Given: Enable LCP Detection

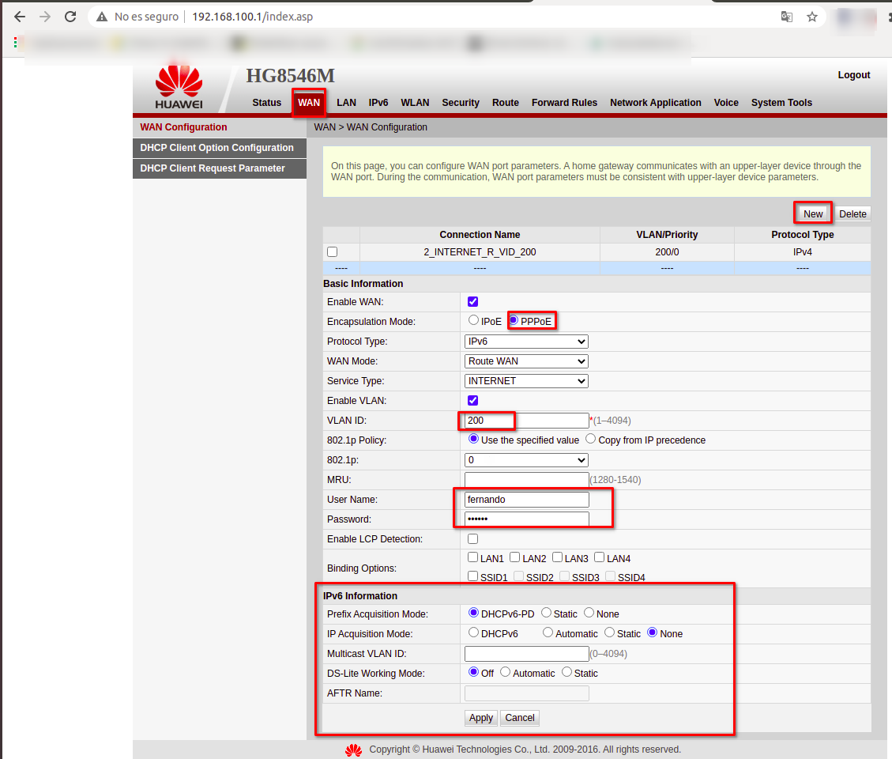Looking at the screenshot, I should pos(472,538).
